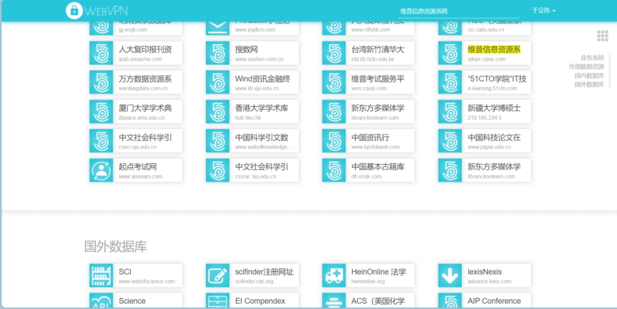Click the dspace.xmu.edu.cn address text
The height and width of the screenshot is (309, 617).
coord(142,118)
